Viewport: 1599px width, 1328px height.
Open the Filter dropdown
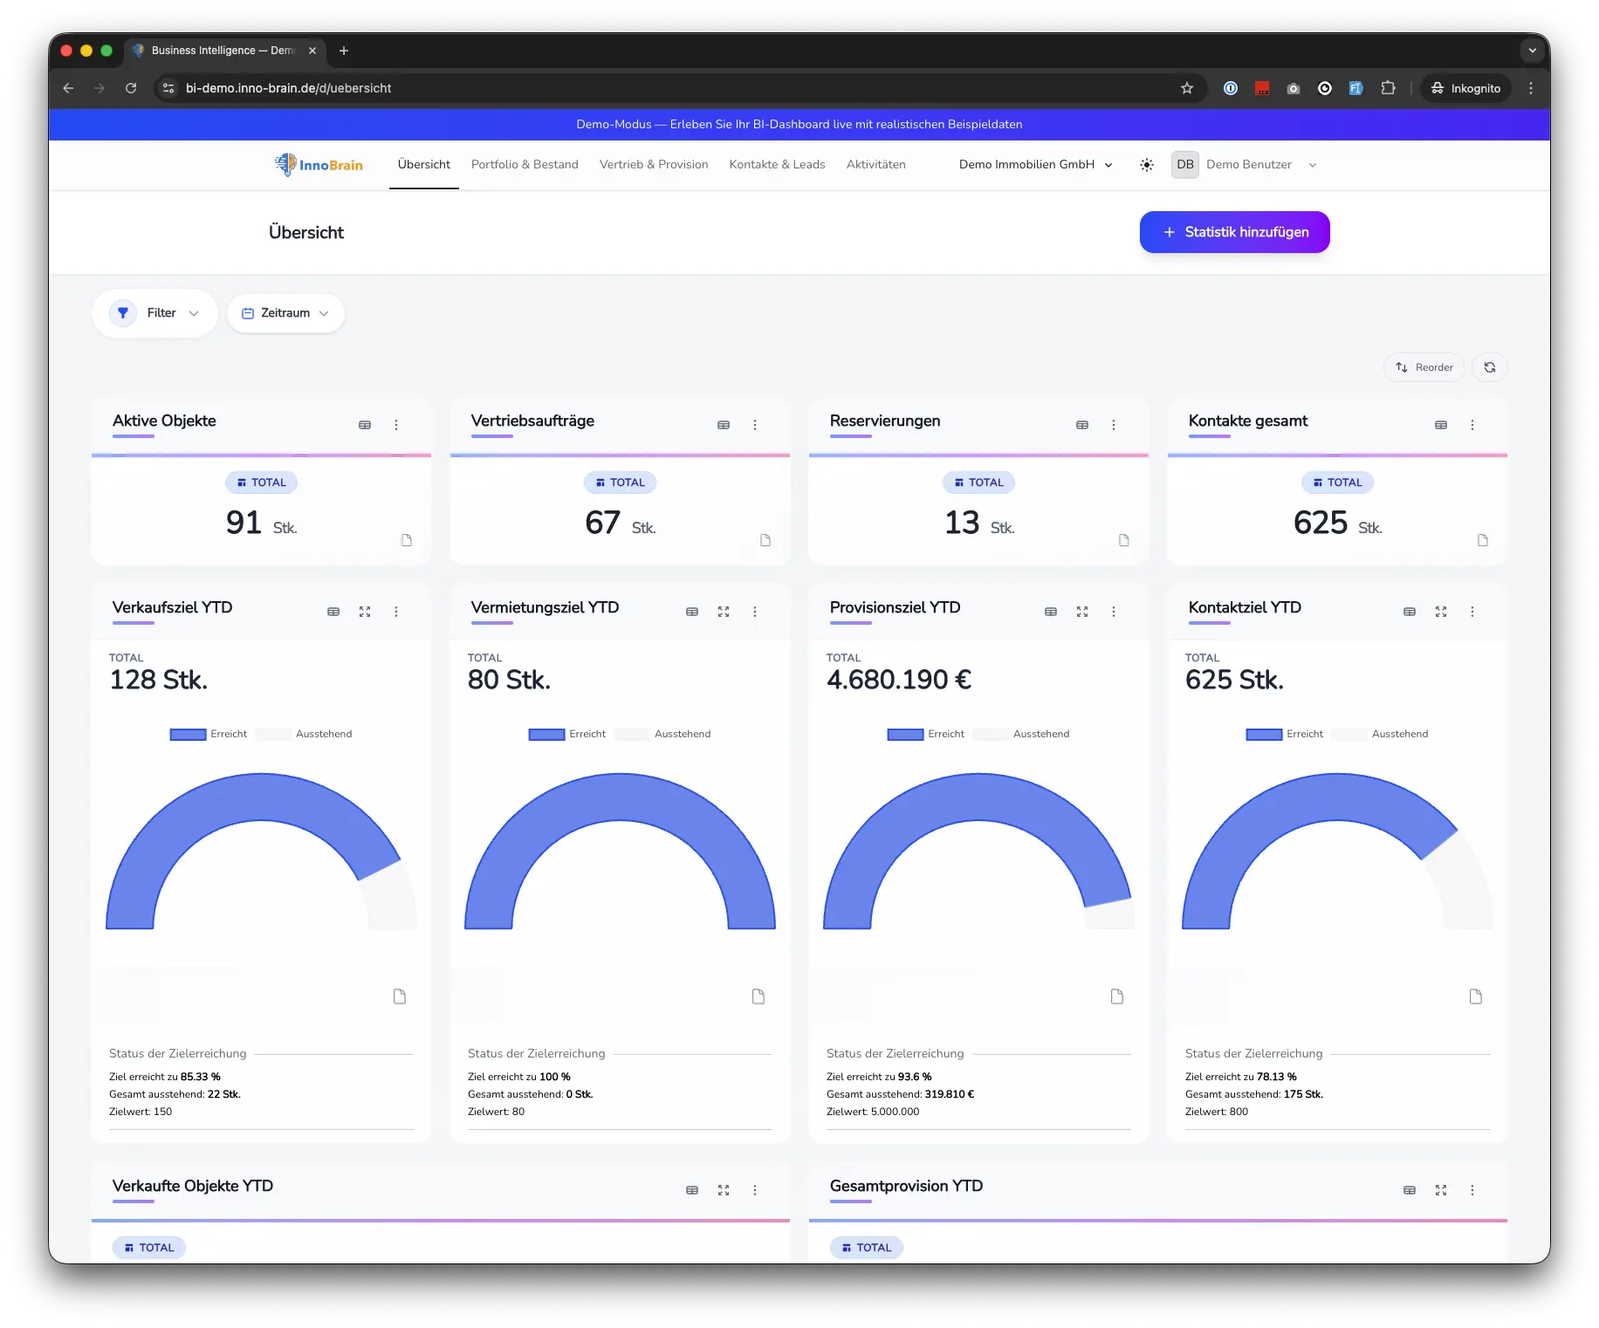point(155,313)
